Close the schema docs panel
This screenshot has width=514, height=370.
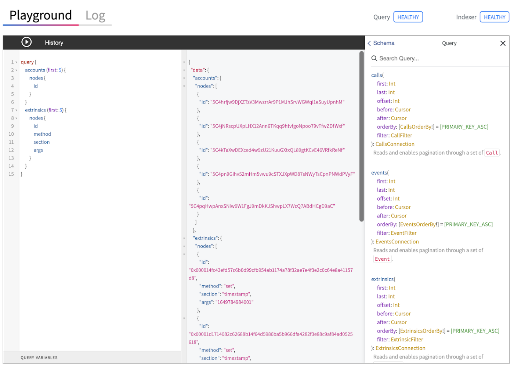coord(503,43)
